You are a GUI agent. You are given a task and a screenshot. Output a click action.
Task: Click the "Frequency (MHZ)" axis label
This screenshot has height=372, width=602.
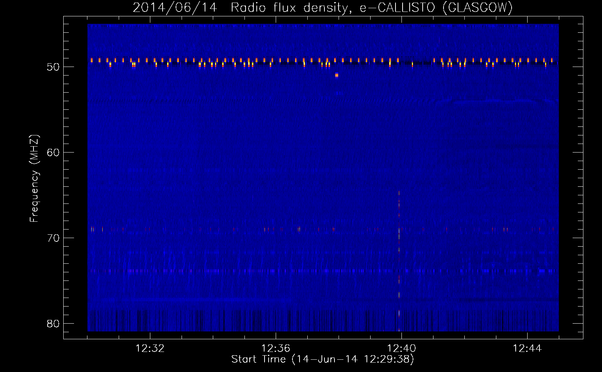click(34, 179)
